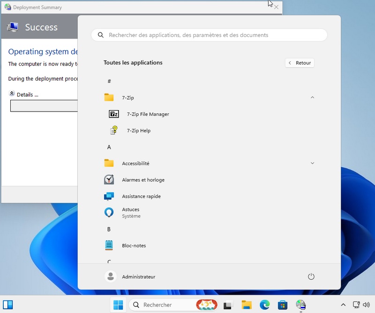
Task: Open Bloc-notes
Action: click(x=134, y=246)
